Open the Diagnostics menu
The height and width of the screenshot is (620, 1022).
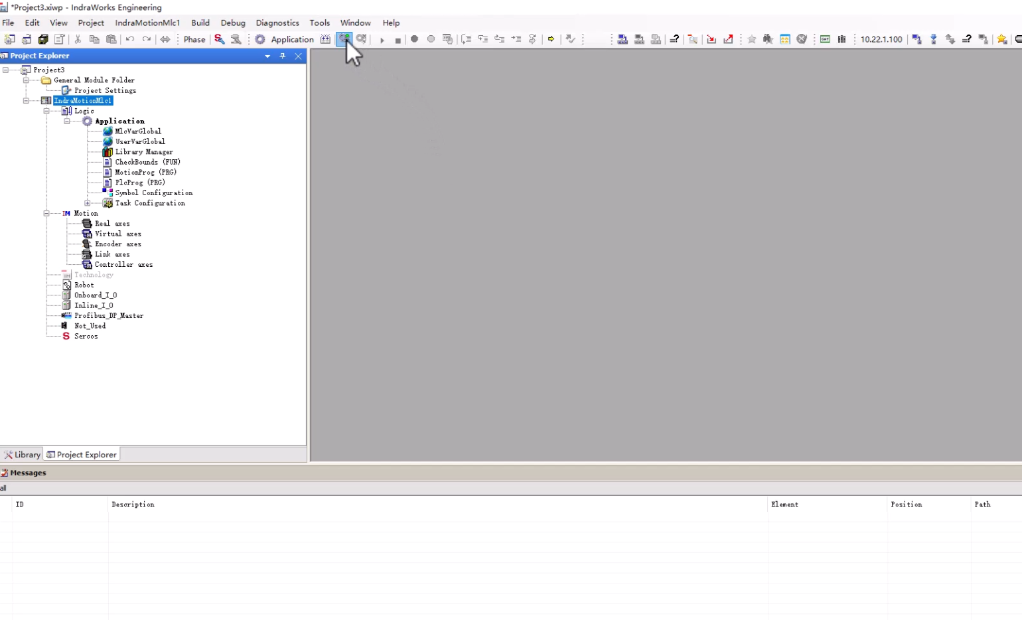pyautogui.click(x=277, y=23)
